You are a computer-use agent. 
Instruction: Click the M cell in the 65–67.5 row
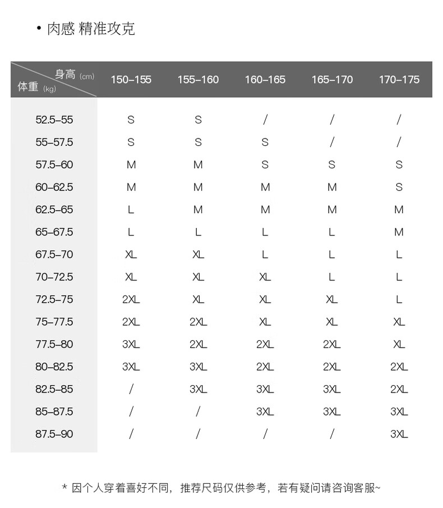point(399,232)
